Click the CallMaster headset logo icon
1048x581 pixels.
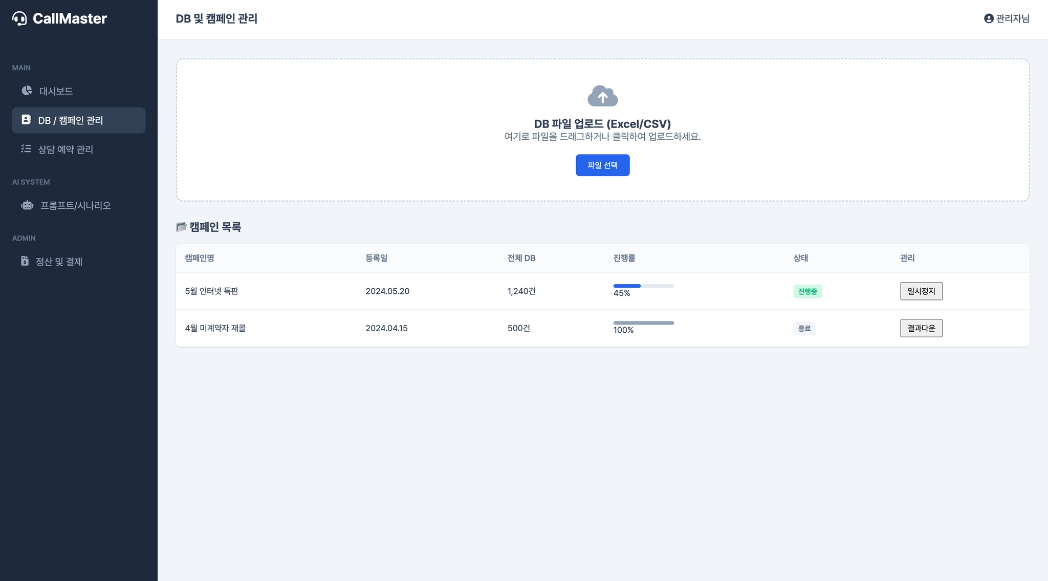tap(19, 18)
